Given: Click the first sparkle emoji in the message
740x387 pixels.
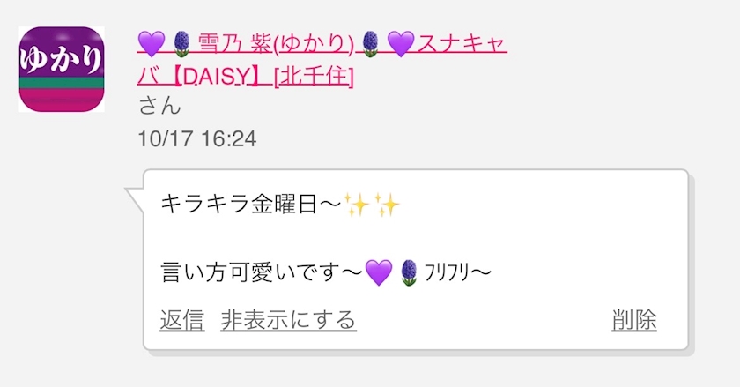Looking at the screenshot, I should click(357, 205).
